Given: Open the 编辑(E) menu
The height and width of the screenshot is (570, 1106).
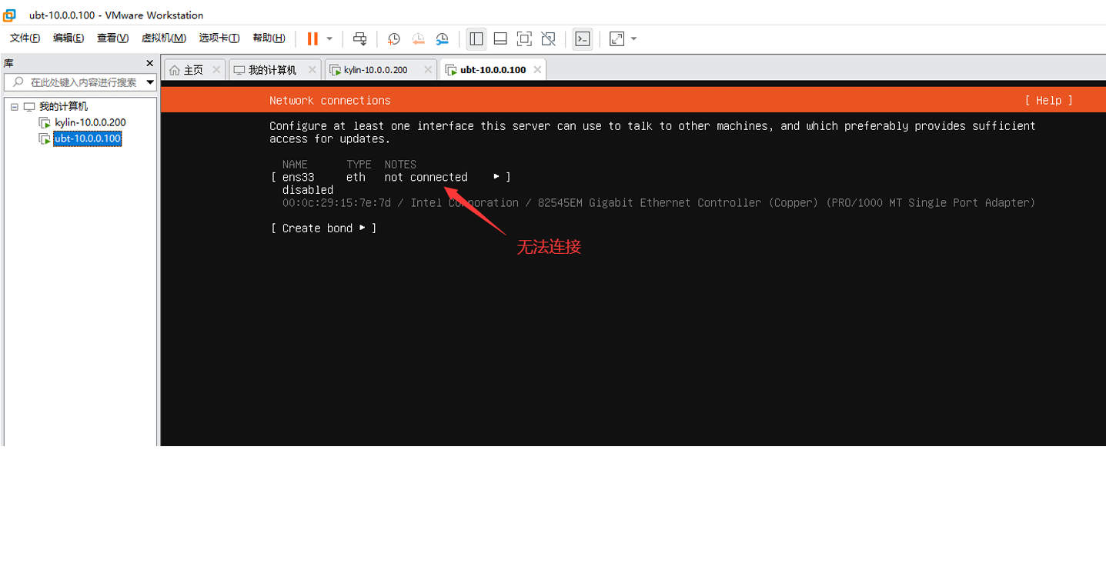Looking at the screenshot, I should click(x=68, y=38).
